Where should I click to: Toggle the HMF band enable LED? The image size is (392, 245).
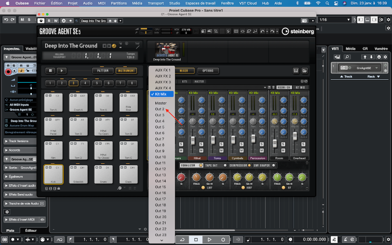point(243,188)
